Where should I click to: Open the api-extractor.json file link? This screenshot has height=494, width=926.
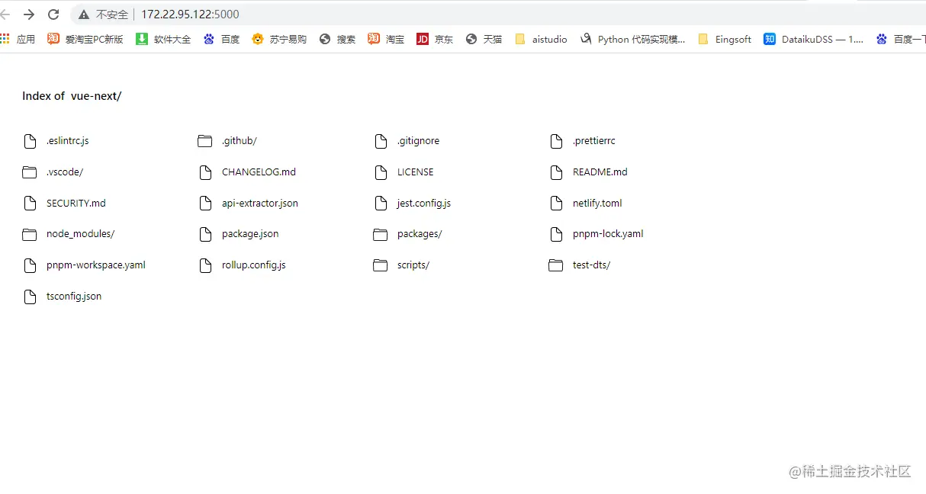click(x=260, y=204)
